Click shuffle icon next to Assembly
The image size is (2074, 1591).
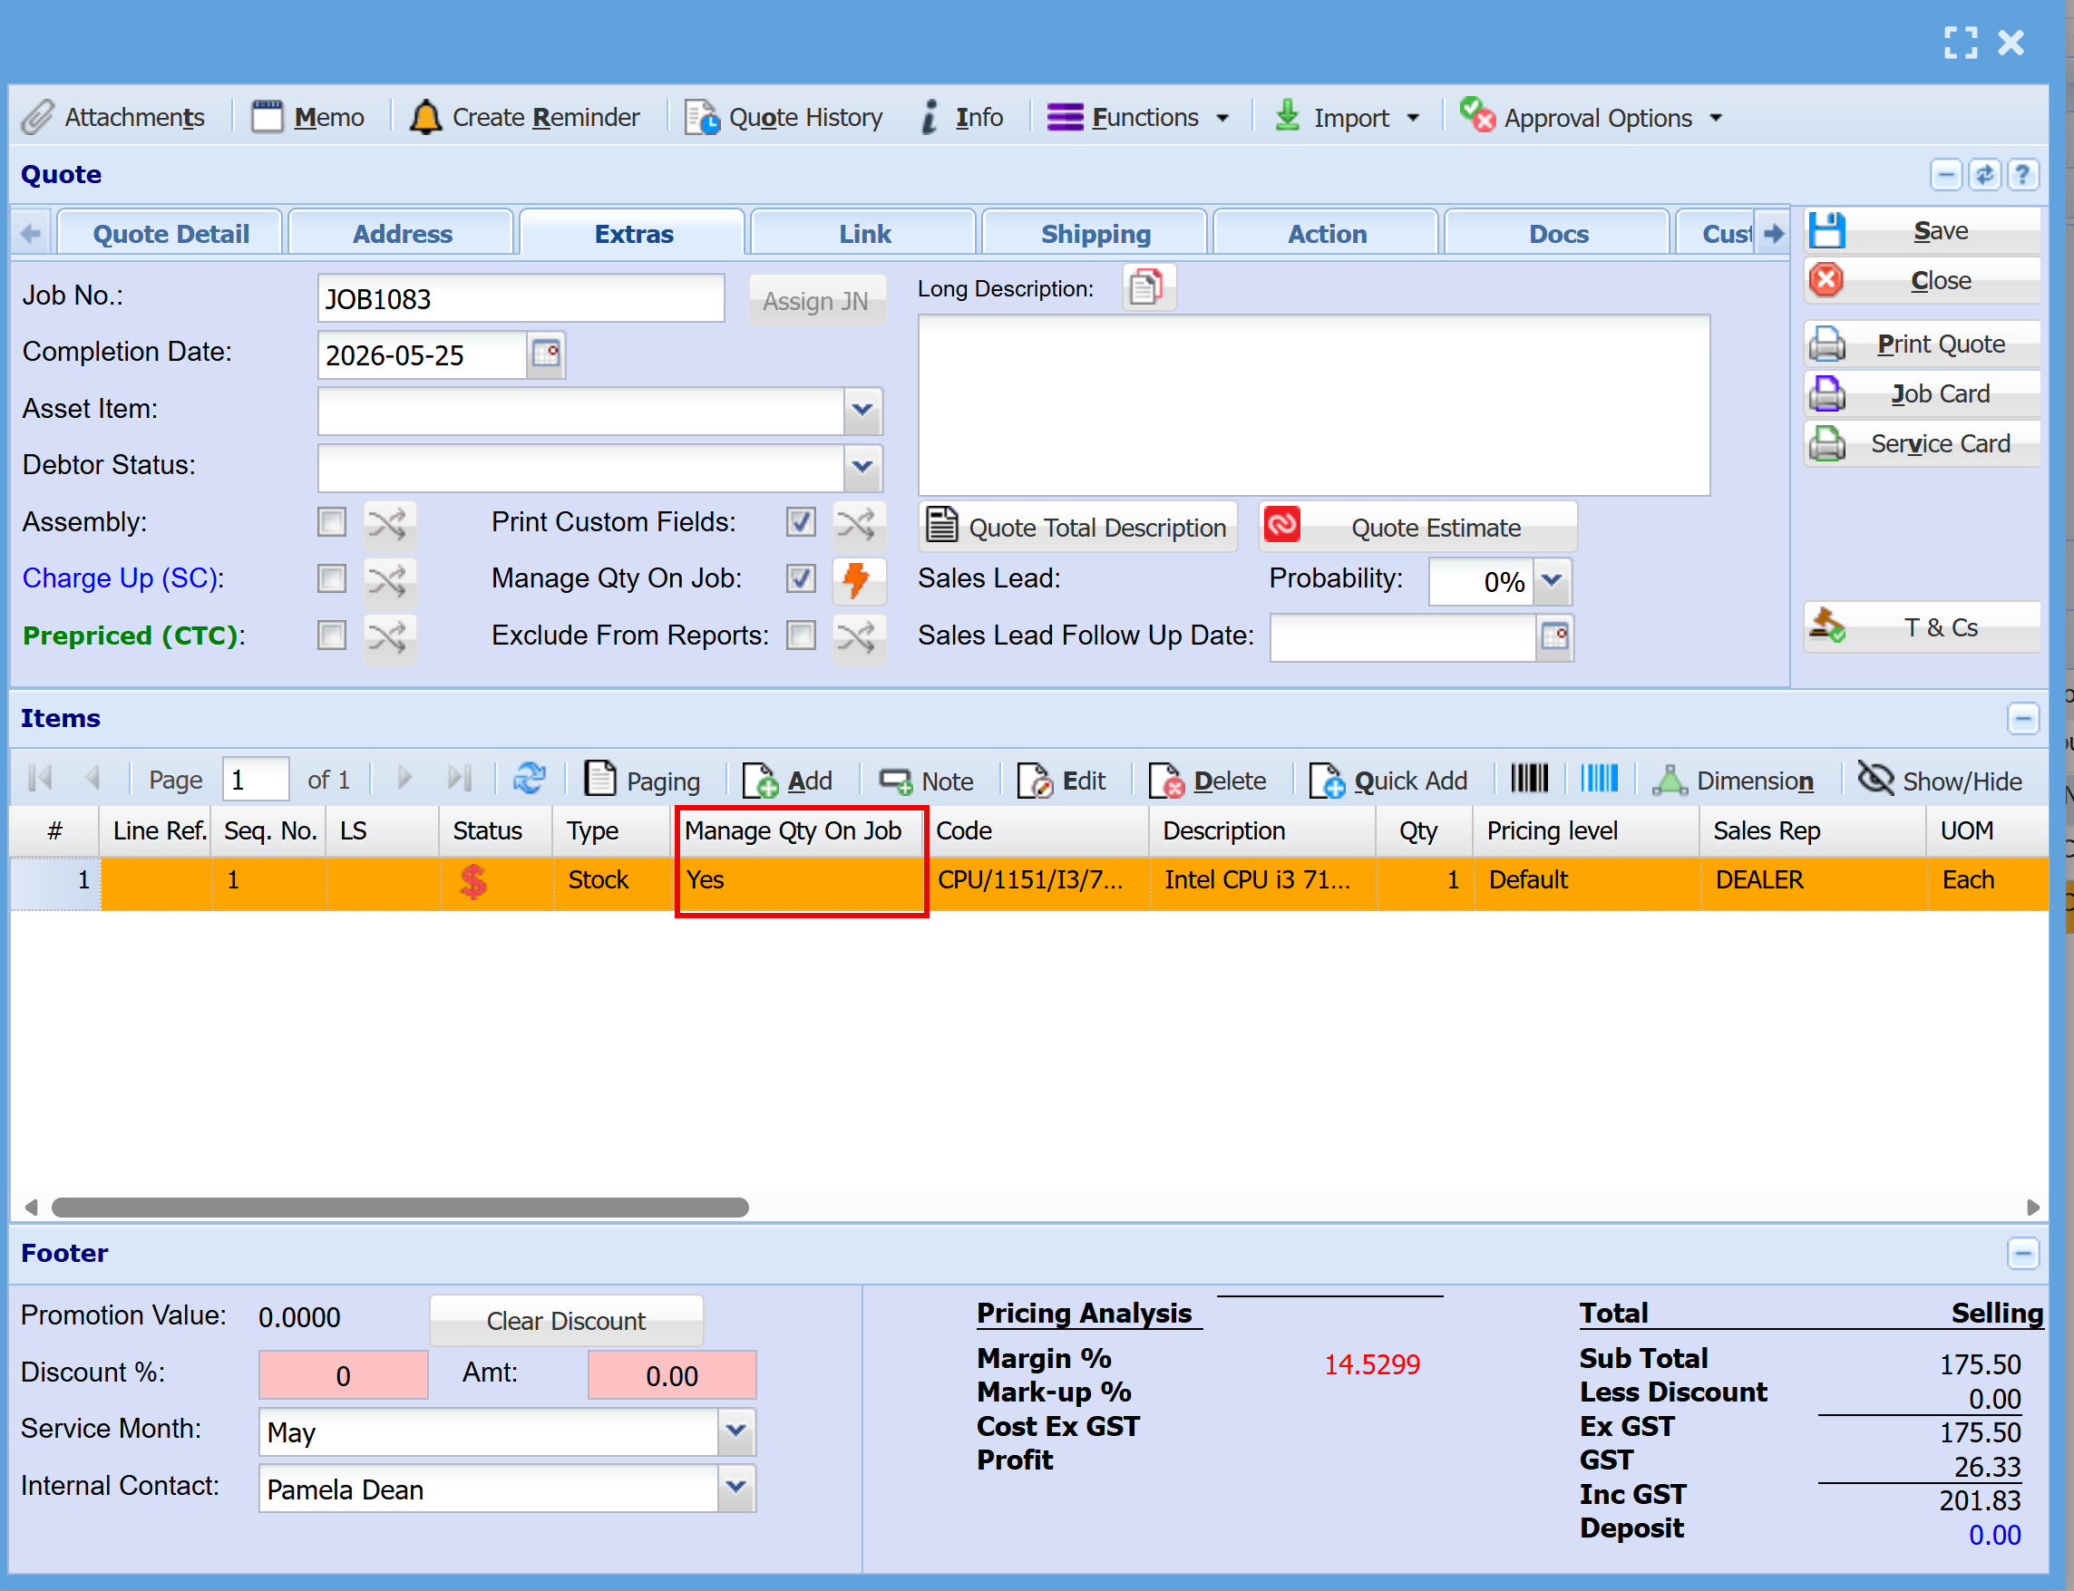pos(387,524)
